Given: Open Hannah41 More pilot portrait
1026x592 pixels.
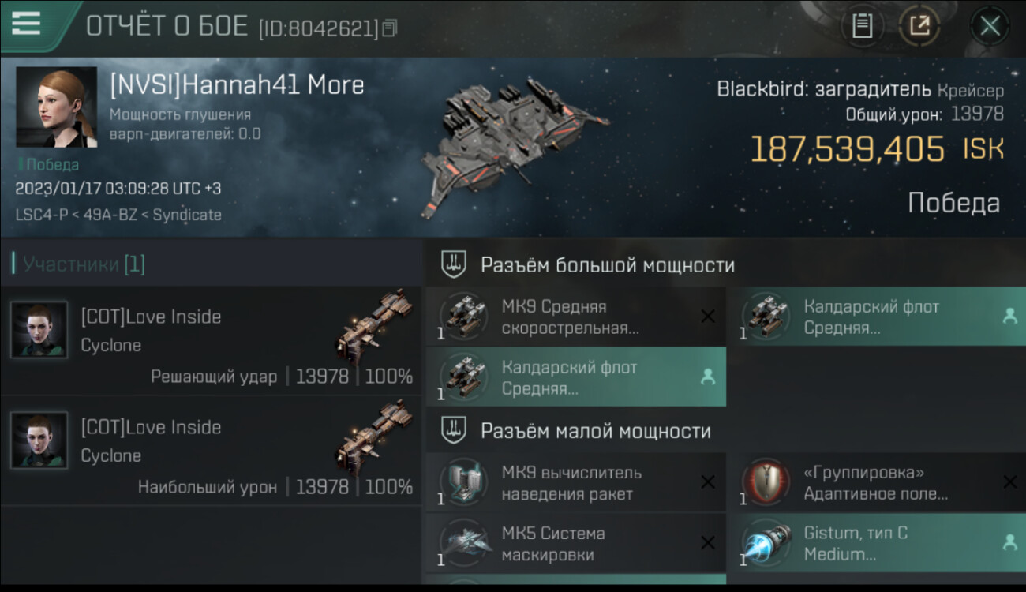Looking at the screenshot, I should click(56, 107).
